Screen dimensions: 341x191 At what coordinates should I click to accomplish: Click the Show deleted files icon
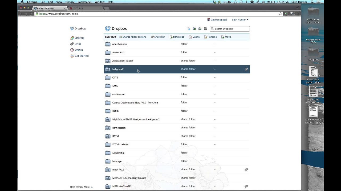(205, 29)
